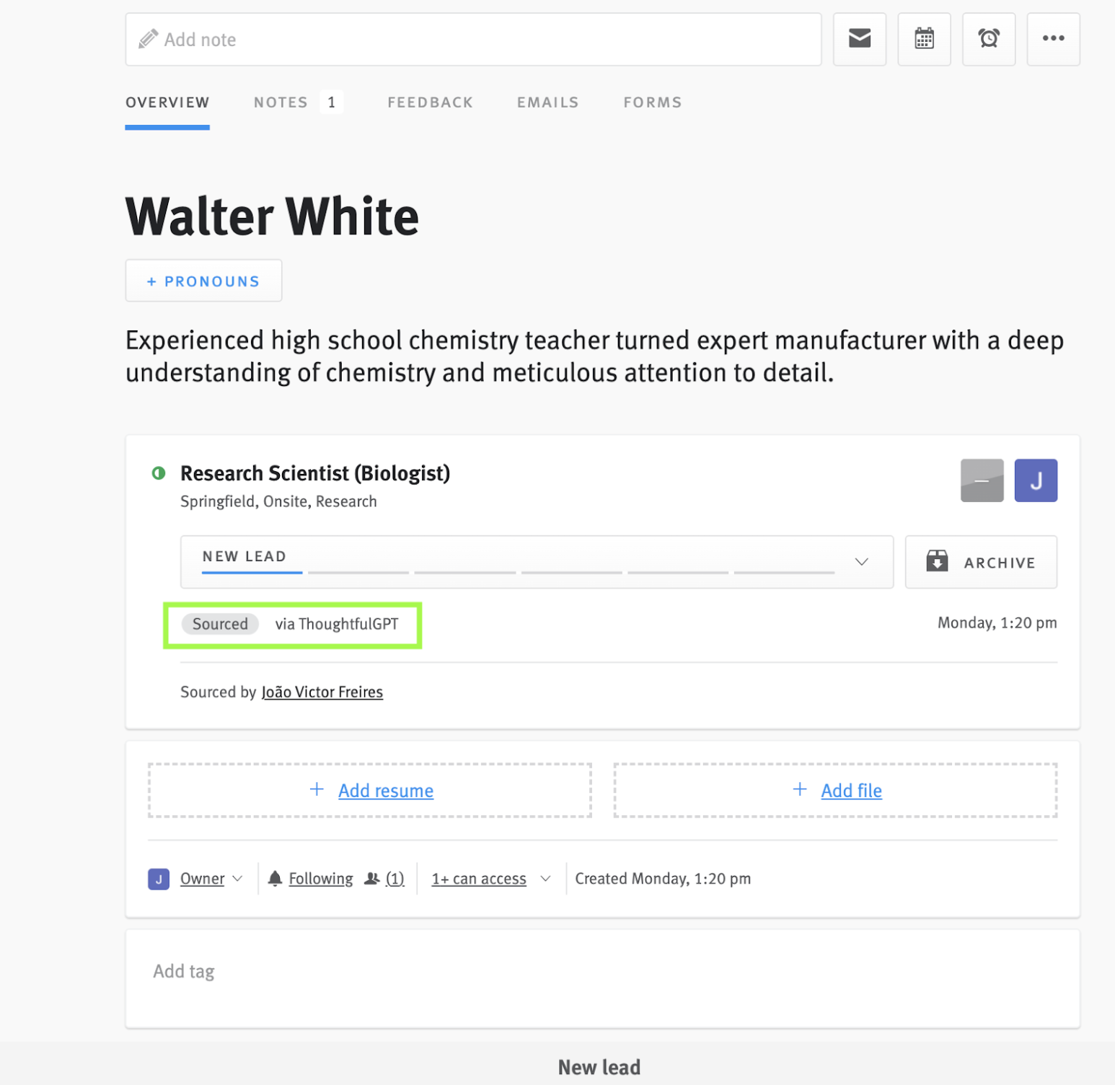Screen dimensions: 1115x1085
Task: Click the Add resume link
Action: pyautogui.click(x=386, y=791)
